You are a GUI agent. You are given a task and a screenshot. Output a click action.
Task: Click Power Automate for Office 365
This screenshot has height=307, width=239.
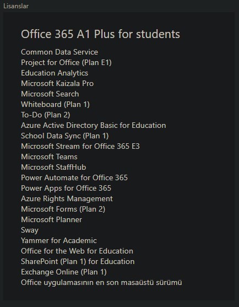tap(74, 178)
